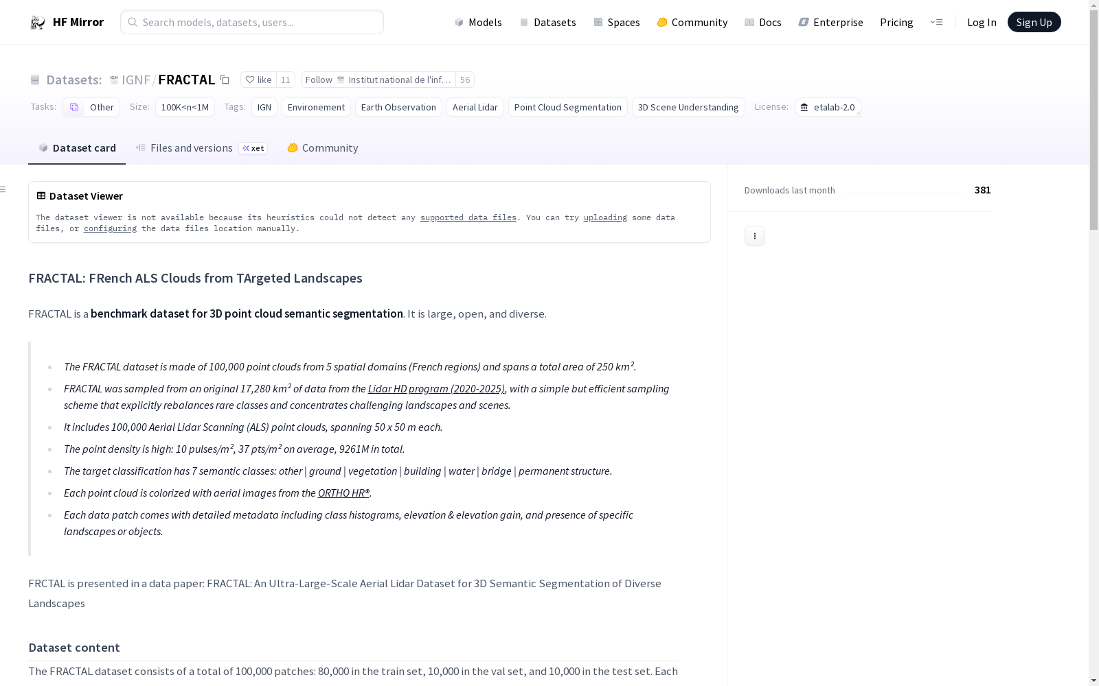The image size is (1099, 686).
Task: Click the IGNF organization avatar icon
Action: tap(114, 80)
